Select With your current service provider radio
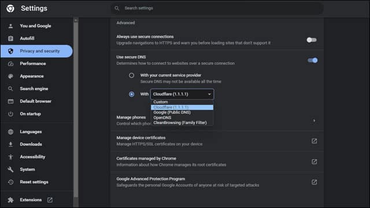 pos(131,76)
